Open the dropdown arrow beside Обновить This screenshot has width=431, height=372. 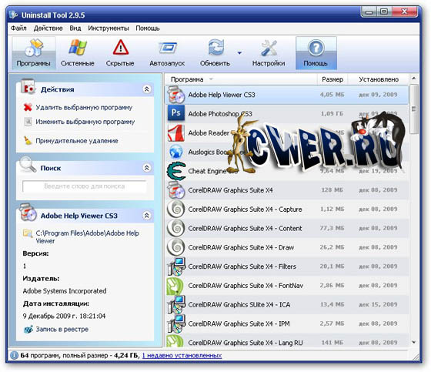tap(239, 52)
